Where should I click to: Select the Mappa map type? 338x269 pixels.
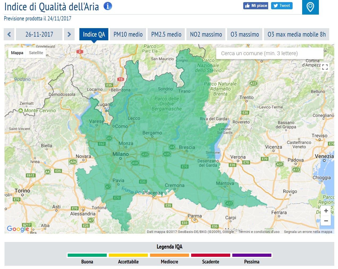[17, 53]
